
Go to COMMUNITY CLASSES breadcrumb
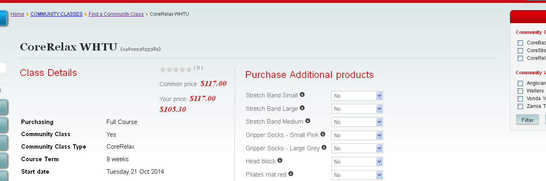(56, 14)
